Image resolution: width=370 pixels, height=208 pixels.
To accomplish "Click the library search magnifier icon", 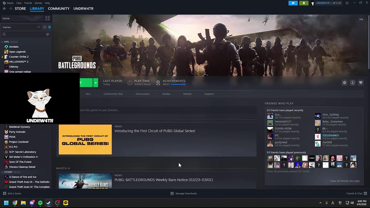I will pyautogui.click(x=4, y=34).
